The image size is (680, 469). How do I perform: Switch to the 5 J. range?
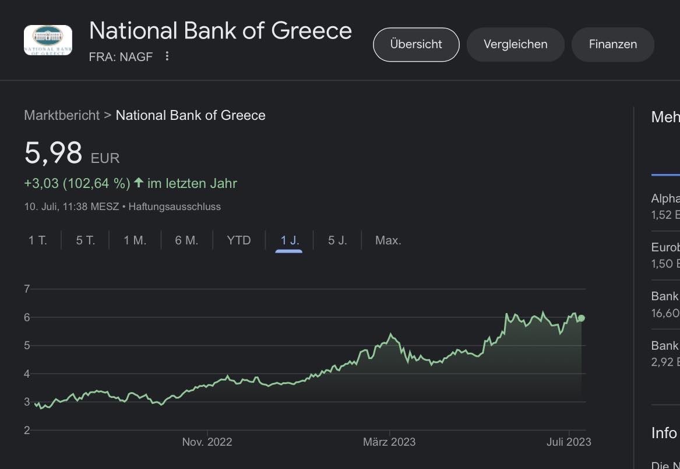tap(337, 240)
